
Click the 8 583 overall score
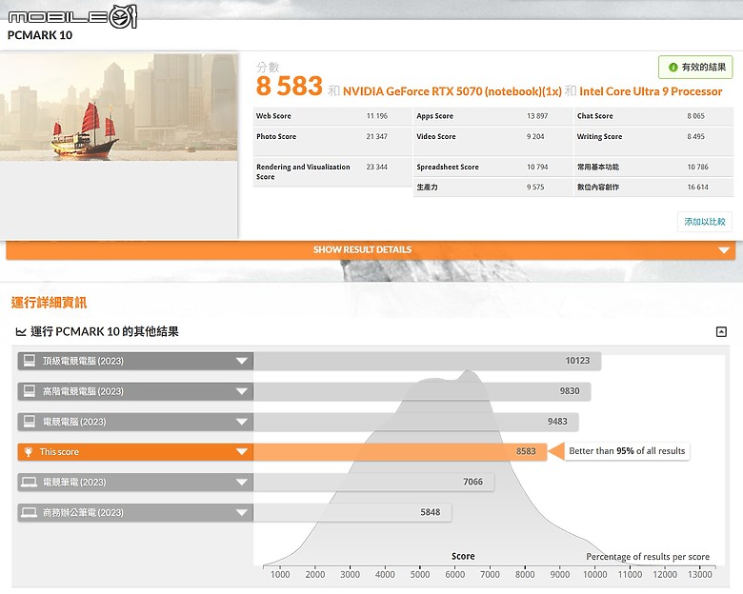(x=289, y=87)
